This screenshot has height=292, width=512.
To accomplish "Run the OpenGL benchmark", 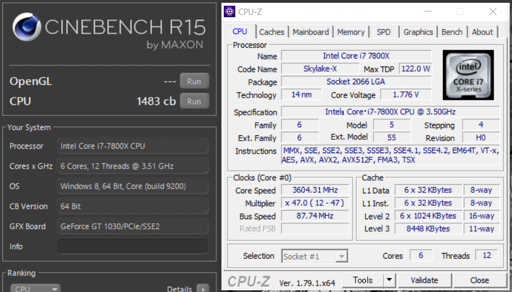I will [194, 81].
